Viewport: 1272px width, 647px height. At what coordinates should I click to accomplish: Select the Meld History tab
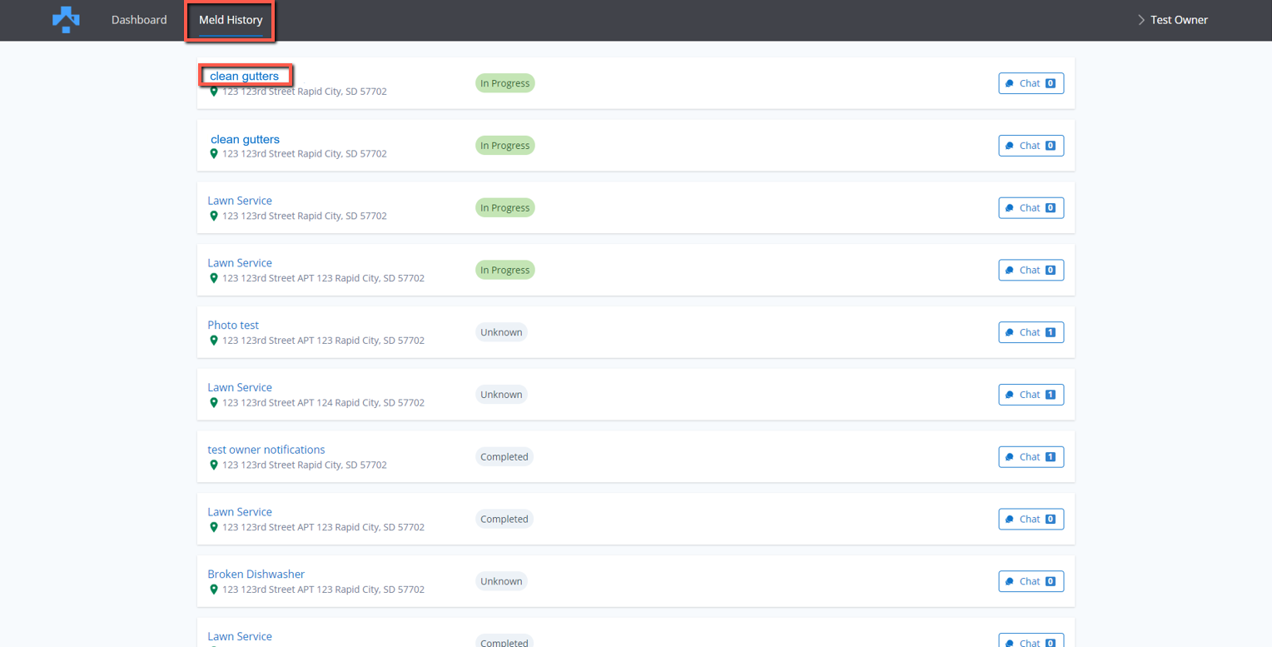pyautogui.click(x=231, y=20)
